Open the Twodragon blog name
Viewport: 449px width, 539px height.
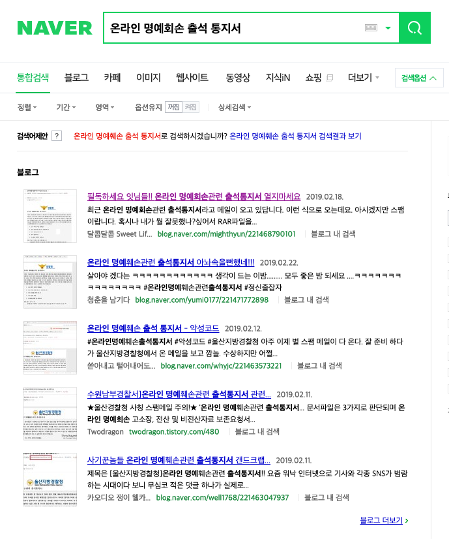click(x=106, y=432)
